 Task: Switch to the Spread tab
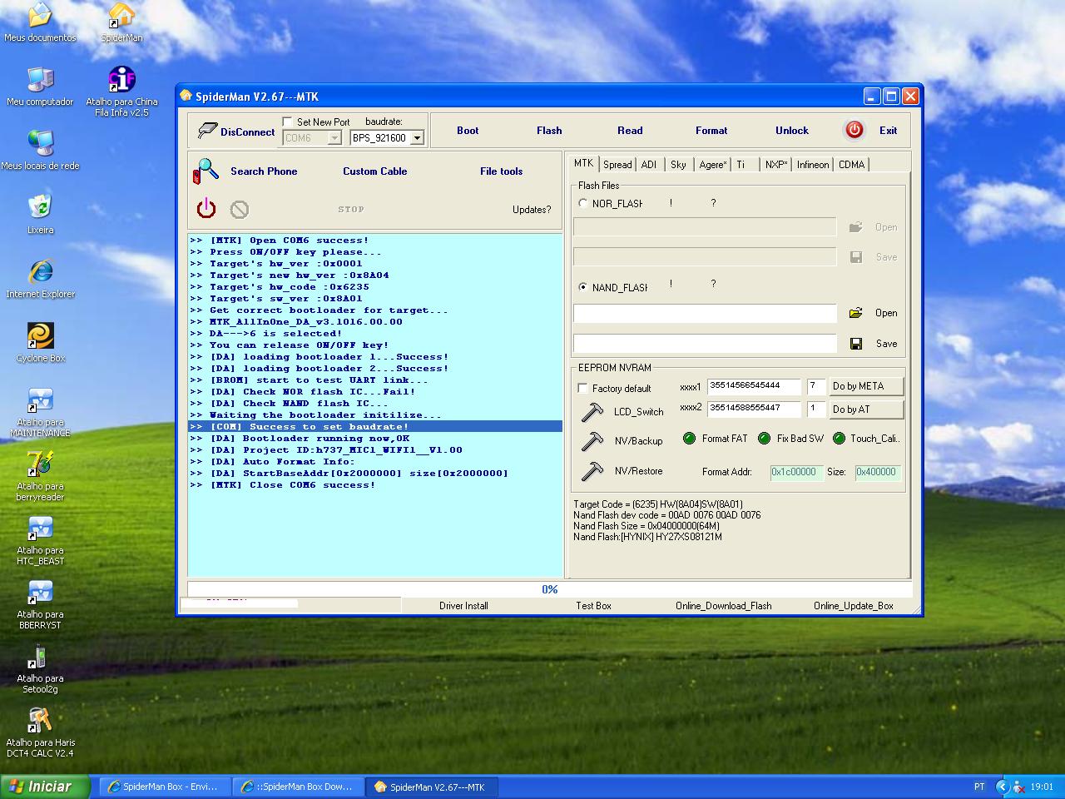[x=617, y=165]
